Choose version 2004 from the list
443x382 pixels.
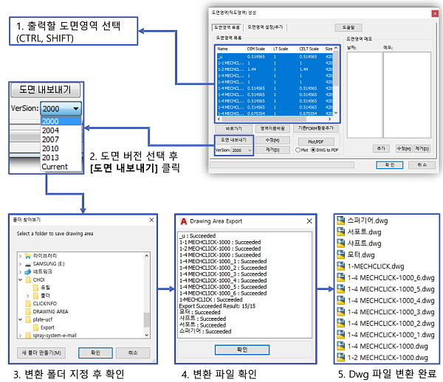(x=61, y=131)
